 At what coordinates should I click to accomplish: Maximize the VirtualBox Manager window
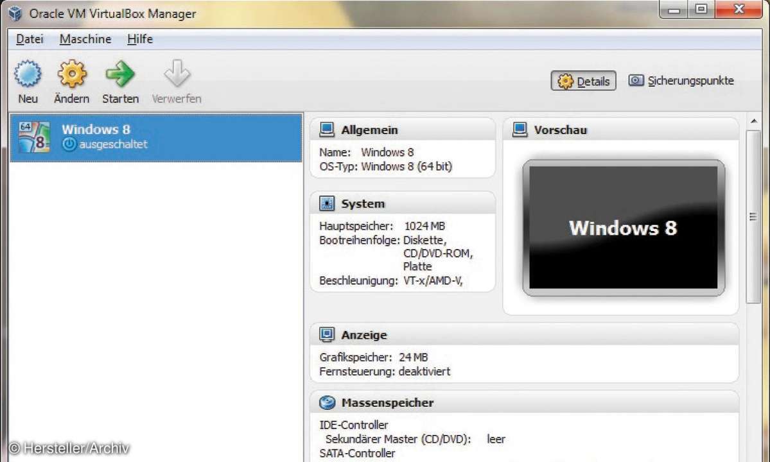click(x=701, y=9)
